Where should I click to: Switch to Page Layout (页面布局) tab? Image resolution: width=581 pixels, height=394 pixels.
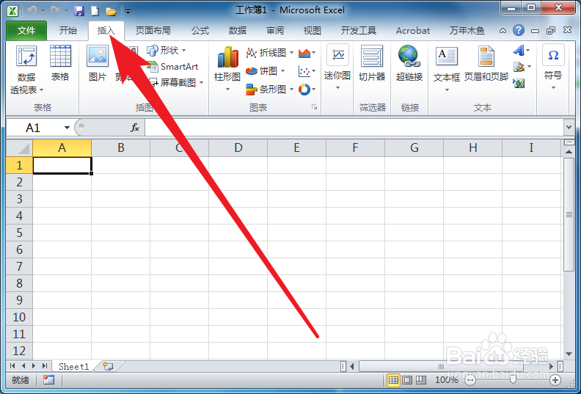[x=153, y=30]
